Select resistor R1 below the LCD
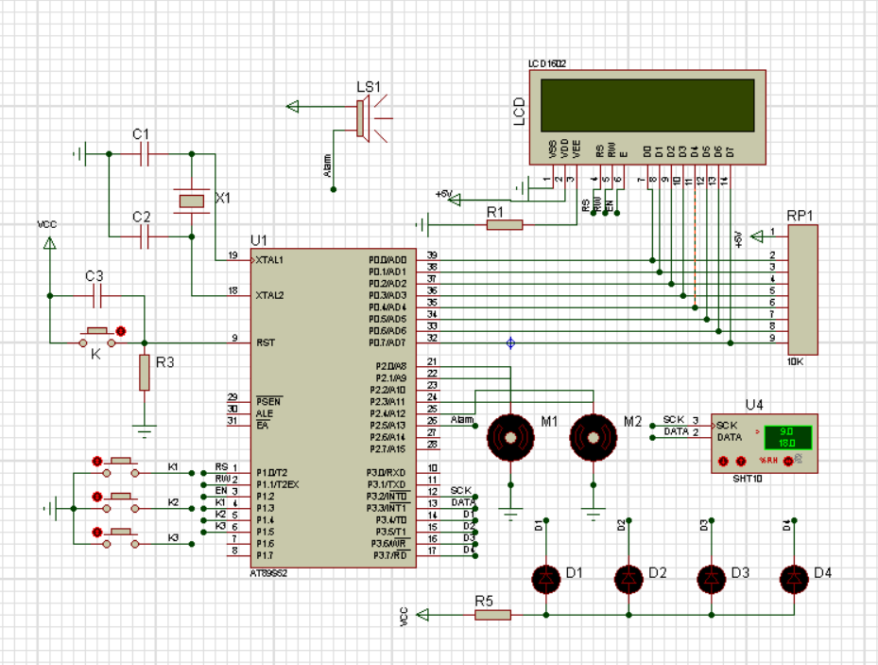Viewport: 878px width, 665px height. 504,225
